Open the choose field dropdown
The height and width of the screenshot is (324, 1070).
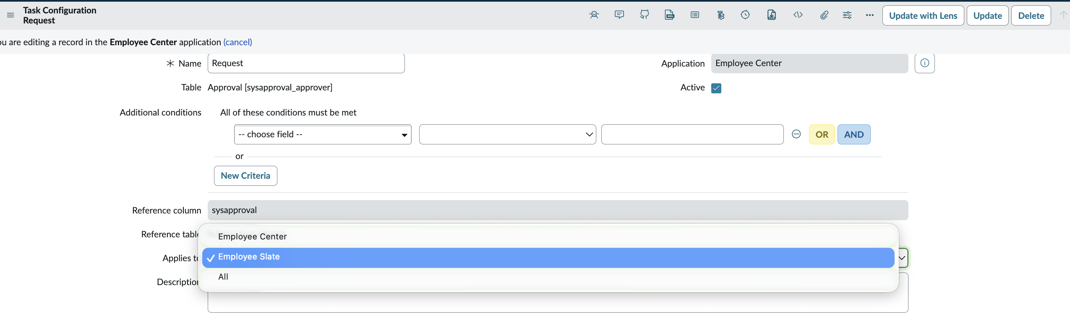323,134
